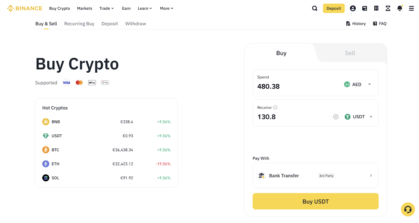
Task: Select the Recurring Buy tab
Action: click(x=79, y=24)
